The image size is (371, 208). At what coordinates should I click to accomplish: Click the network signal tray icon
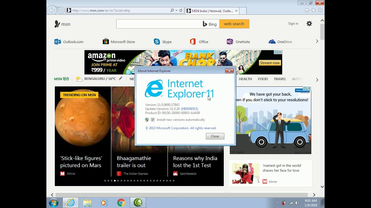click(x=290, y=203)
